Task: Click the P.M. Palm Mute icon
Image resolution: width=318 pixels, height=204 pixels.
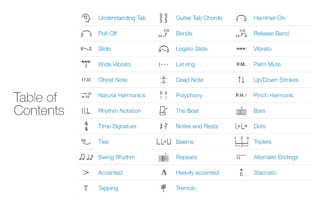Action: pos(241,64)
